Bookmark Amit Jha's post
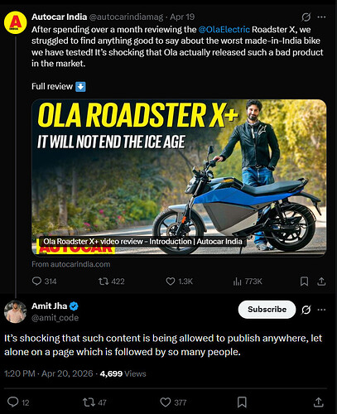 [242, 402]
